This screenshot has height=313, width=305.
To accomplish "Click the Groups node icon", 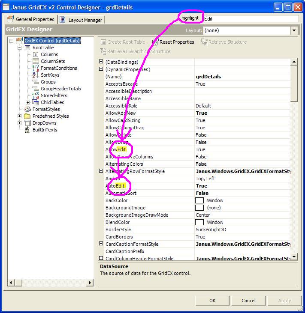I will pos(36,82).
